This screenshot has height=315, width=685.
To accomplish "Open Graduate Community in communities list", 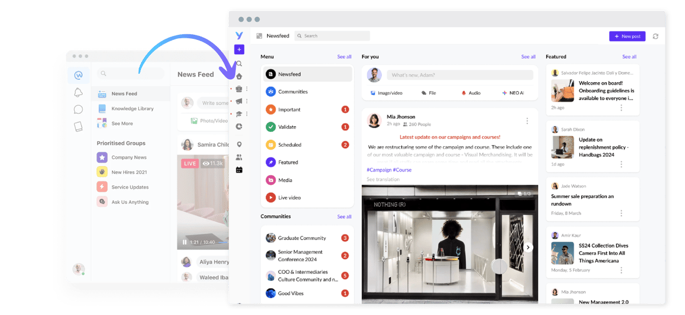I will [x=308, y=238].
